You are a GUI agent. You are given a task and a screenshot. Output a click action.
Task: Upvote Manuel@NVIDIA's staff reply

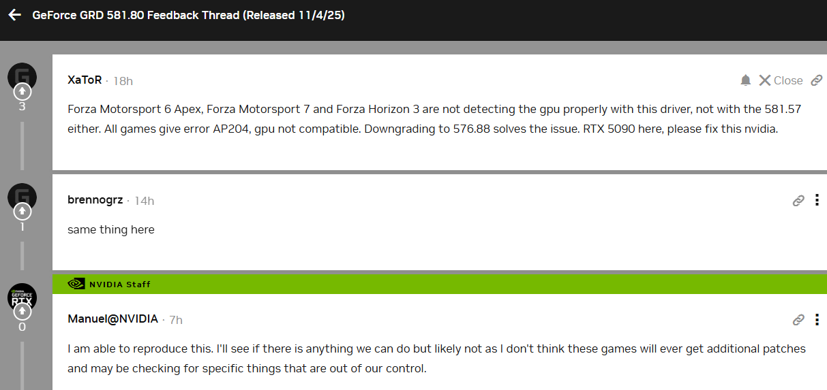tap(22, 311)
